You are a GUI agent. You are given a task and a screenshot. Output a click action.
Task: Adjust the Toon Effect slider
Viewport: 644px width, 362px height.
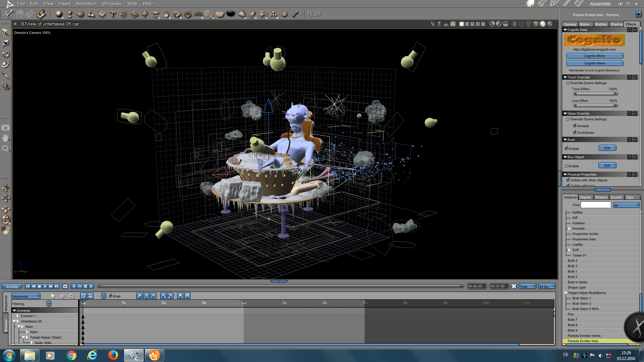(614, 94)
